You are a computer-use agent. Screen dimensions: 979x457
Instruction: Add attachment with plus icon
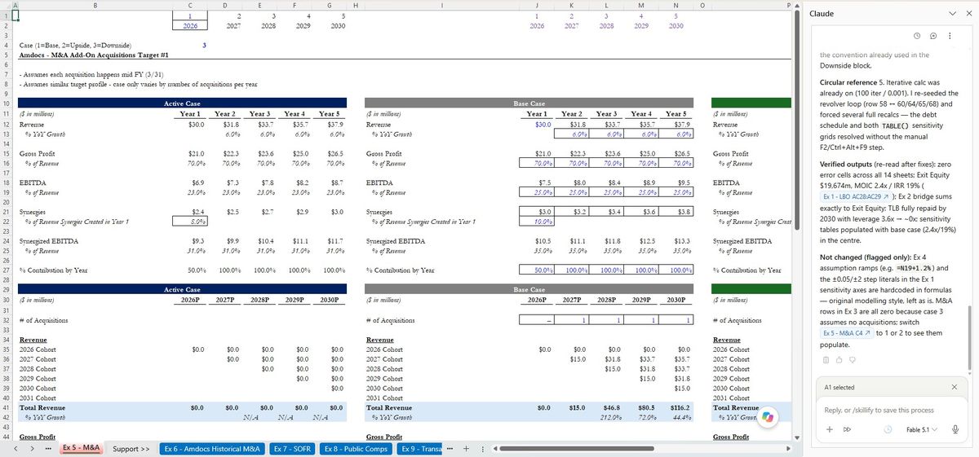pos(828,429)
